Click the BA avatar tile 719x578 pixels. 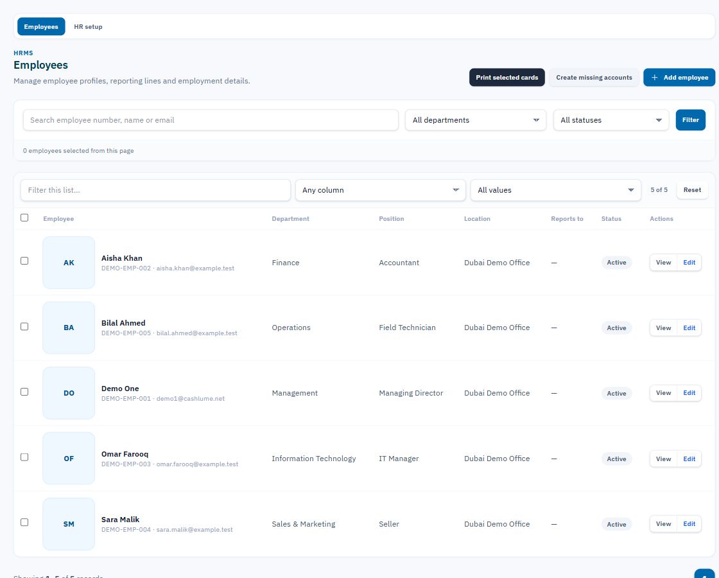pyautogui.click(x=69, y=328)
